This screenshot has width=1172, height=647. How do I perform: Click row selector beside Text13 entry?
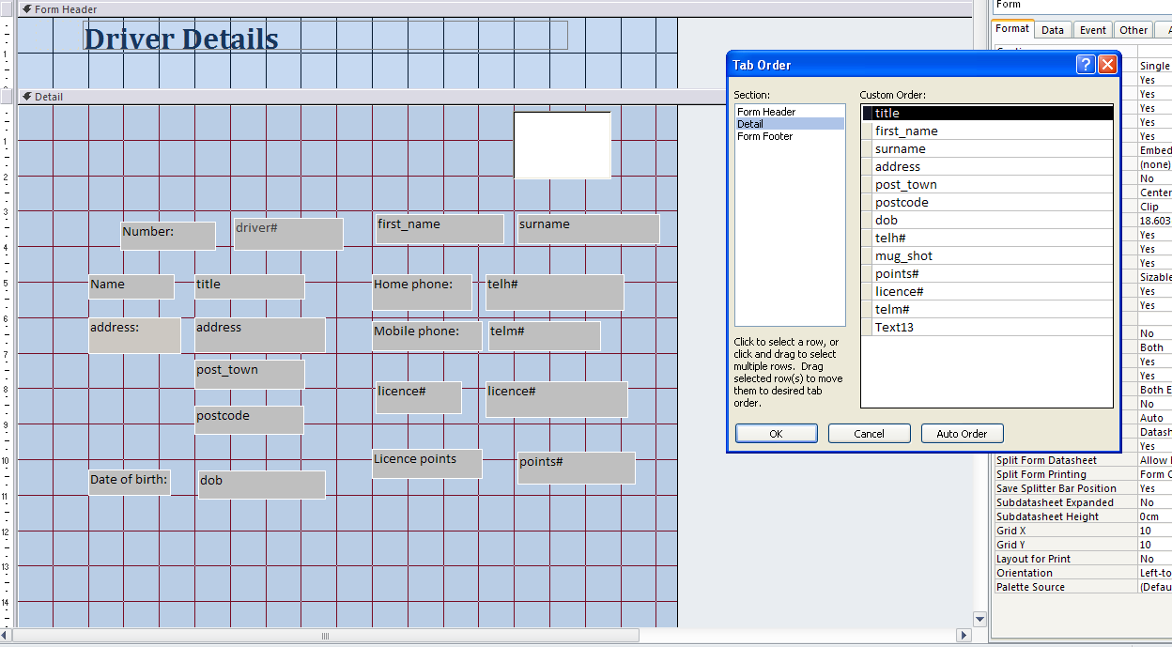coord(867,327)
